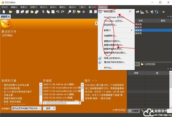The width and height of the screenshot is (172, 117).
Task: Open the Replace tool (AB icon)
Action: click(74, 12)
